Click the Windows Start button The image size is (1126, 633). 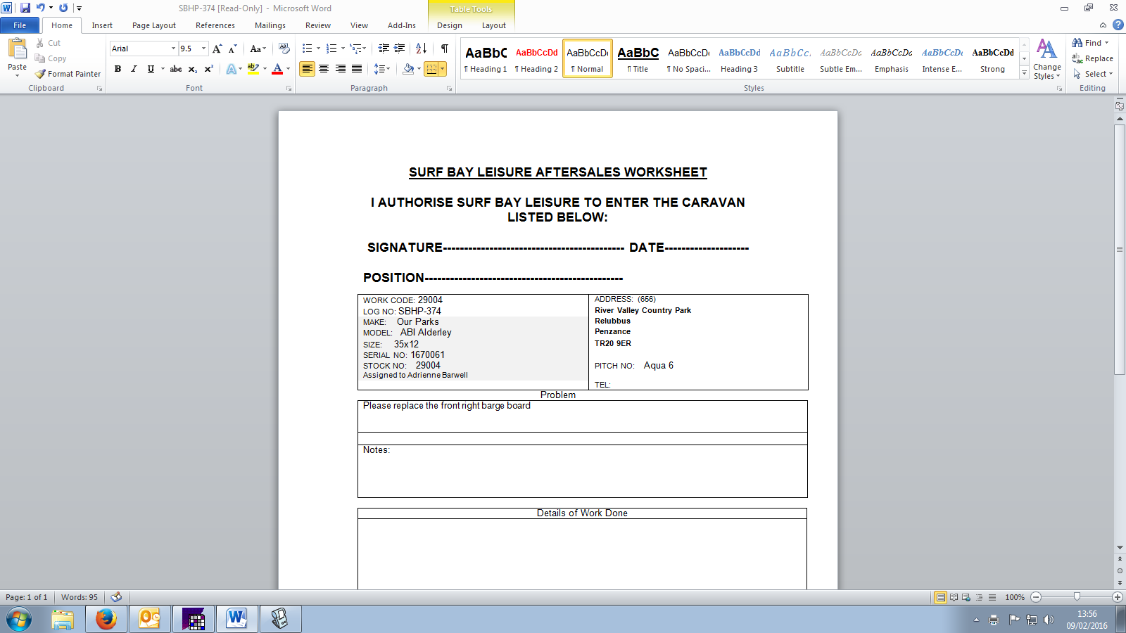[x=19, y=620]
